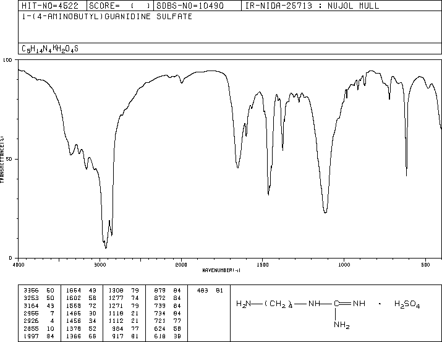Select peak table value "1378"
442x342 pixels.
74,328
